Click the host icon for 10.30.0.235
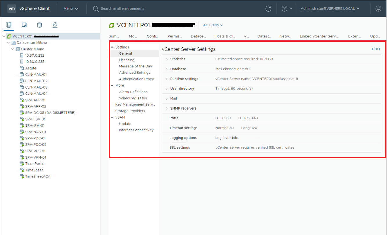387x235 pixels. point(22,62)
